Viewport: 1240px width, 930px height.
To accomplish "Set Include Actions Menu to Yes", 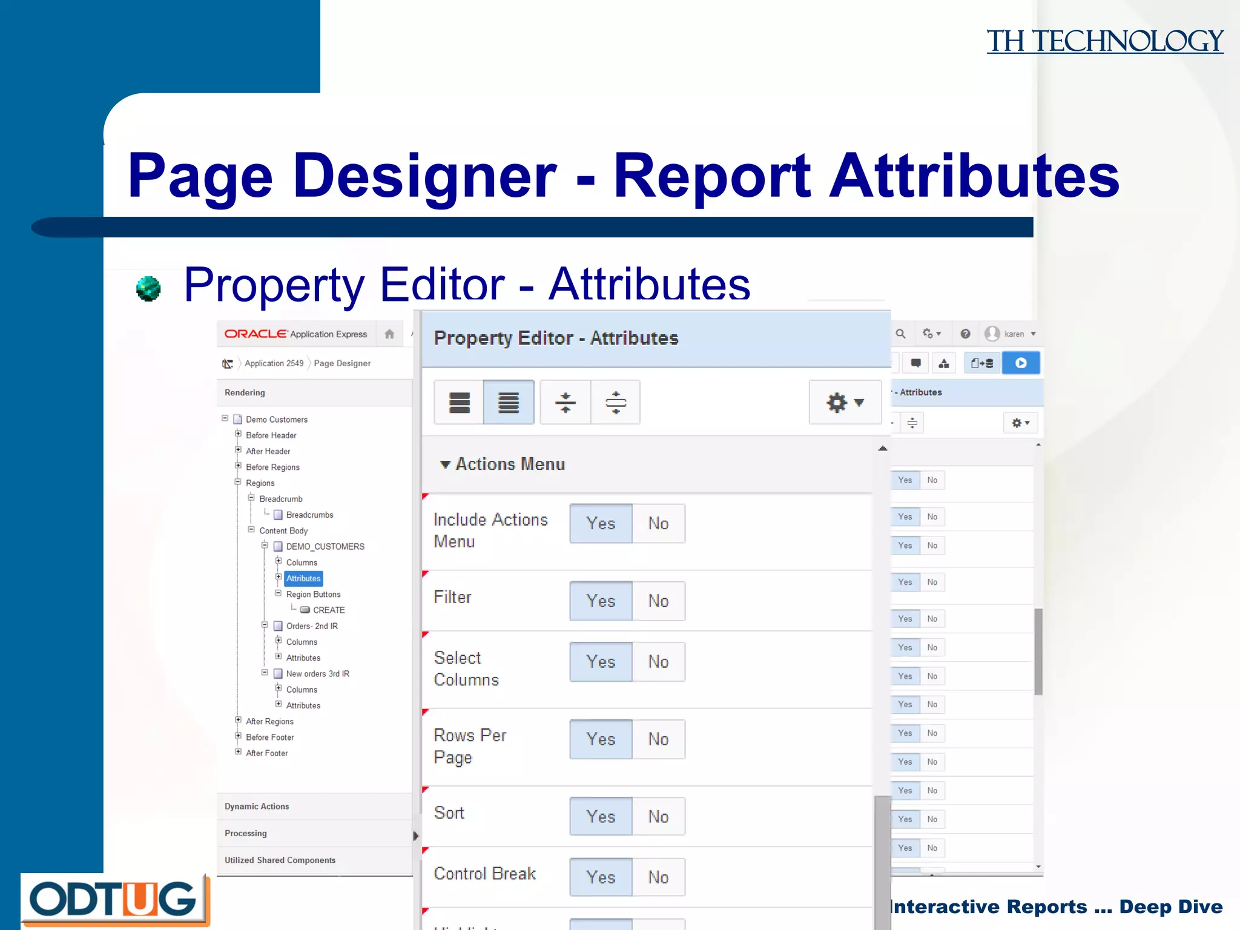I will 601,524.
